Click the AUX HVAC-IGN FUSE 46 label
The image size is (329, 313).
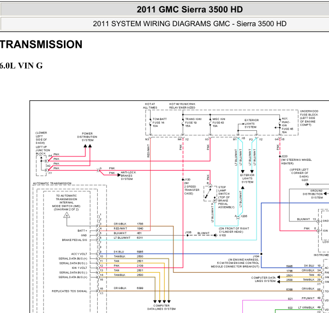click(x=287, y=125)
